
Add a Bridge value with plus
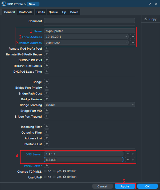[47, 82]
